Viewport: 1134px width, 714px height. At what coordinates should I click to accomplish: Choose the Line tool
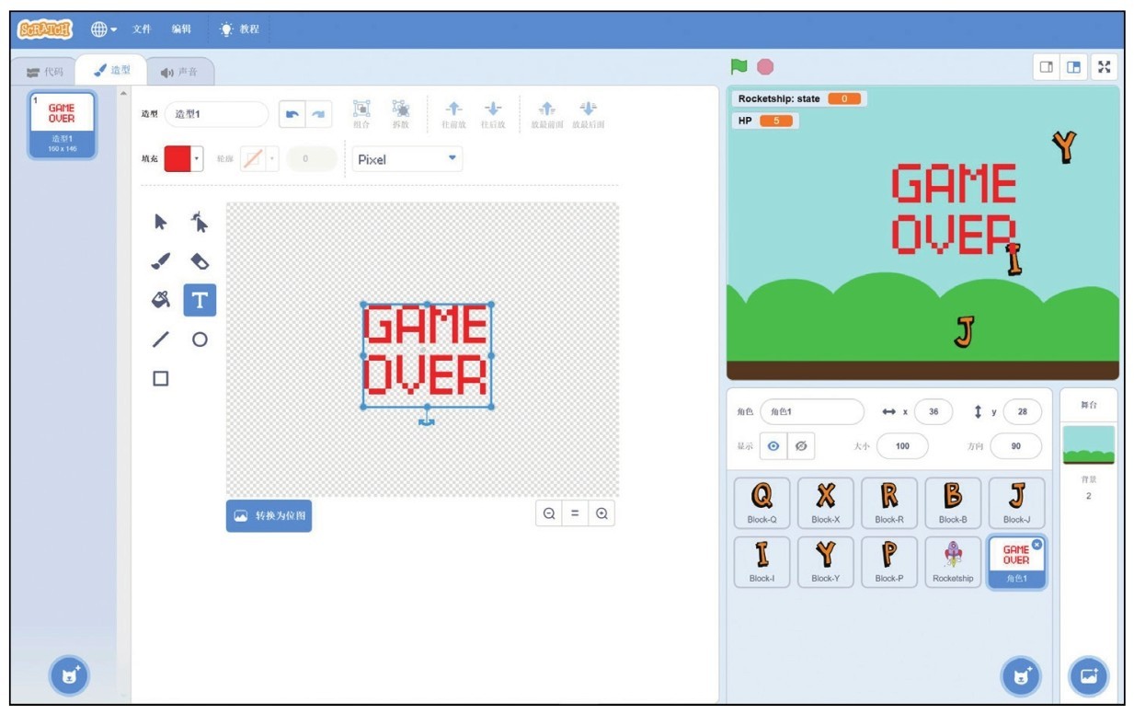point(161,340)
